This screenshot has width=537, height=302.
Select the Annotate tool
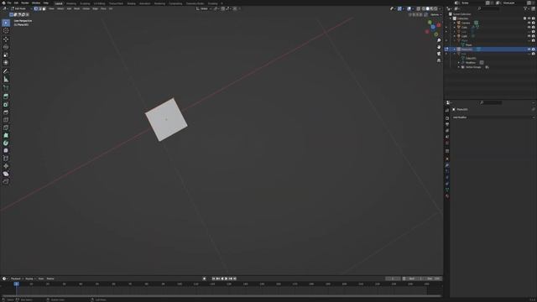click(6, 71)
